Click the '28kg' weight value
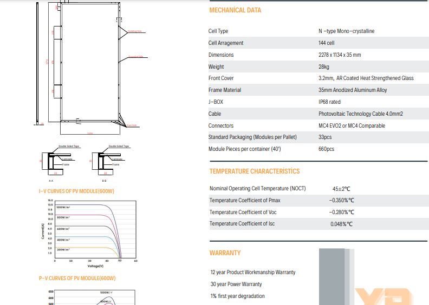This screenshot has width=429, height=305. (324, 67)
